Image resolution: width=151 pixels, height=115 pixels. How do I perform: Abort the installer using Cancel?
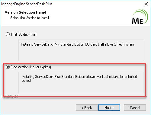135,108
